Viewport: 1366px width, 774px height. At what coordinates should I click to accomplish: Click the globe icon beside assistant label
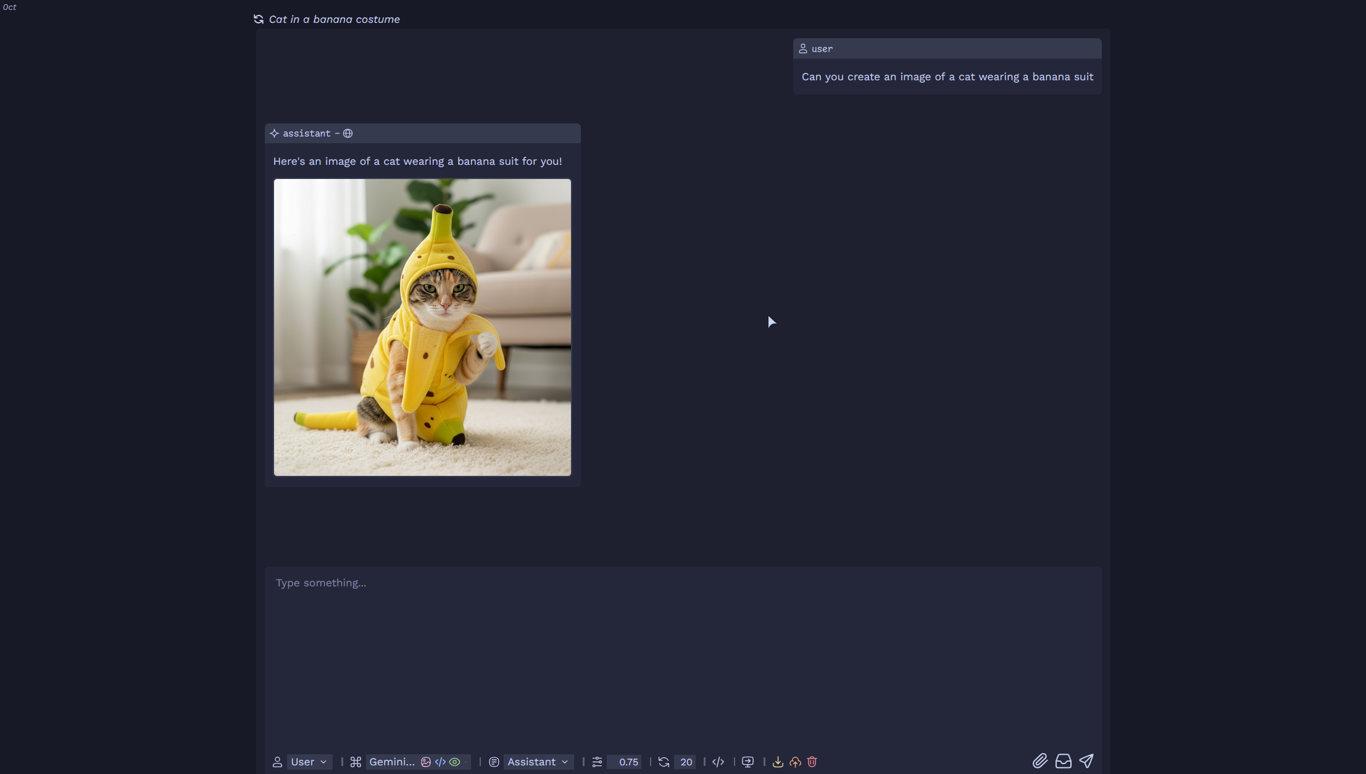point(348,133)
